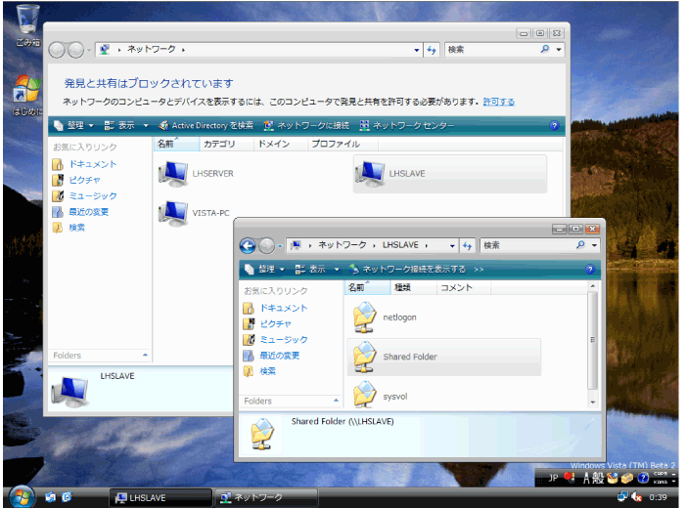Click the Start orb button
Image resolution: width=685 pixels, height=508 pixels.
pos(22,496)
